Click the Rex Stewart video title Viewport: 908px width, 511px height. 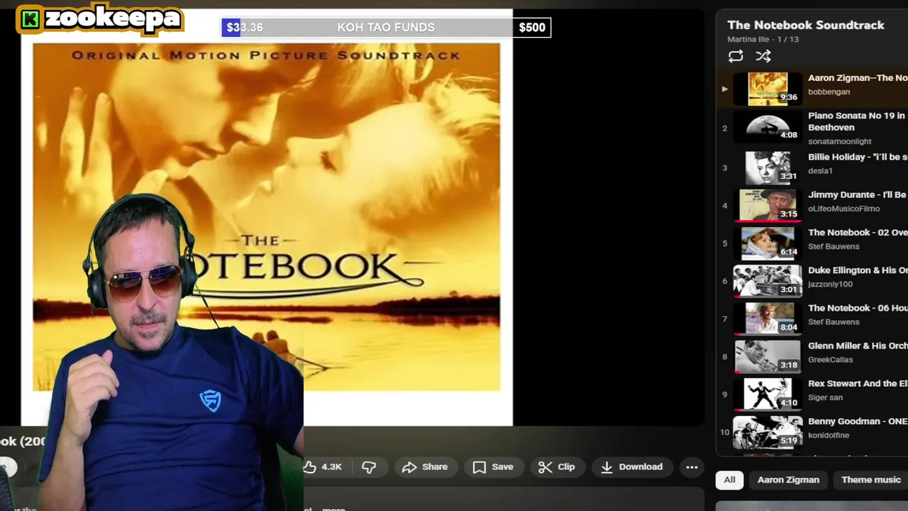tap(858, 383)
